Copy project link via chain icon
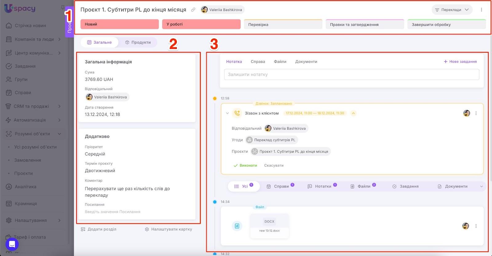This screenshot has width=492, height=256. tap(193, 10)
